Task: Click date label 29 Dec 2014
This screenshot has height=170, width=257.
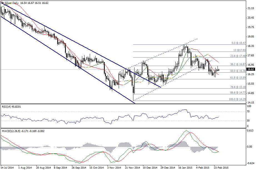Action: (x=168, y=168)
